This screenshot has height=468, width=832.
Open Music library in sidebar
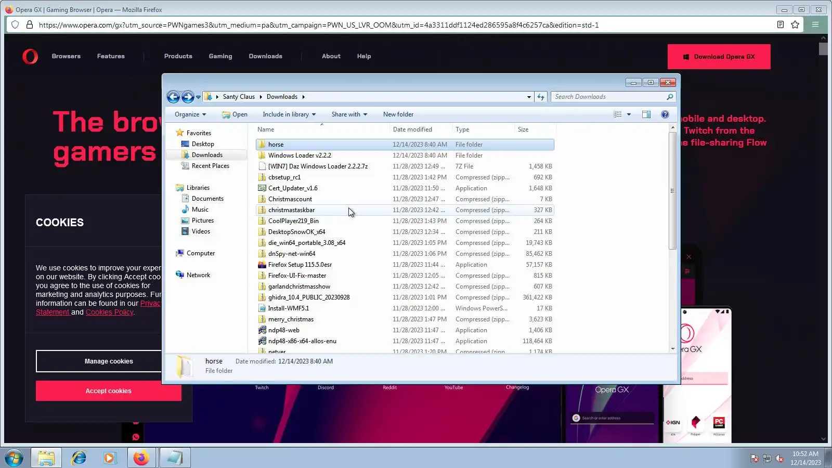[200, 210]
